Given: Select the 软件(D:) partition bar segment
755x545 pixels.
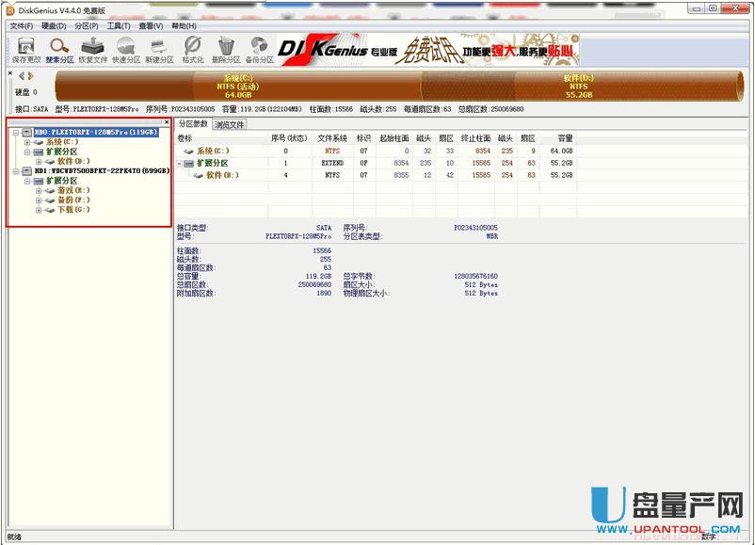Looking at the screenshot, I should click(x=578, y=86).
